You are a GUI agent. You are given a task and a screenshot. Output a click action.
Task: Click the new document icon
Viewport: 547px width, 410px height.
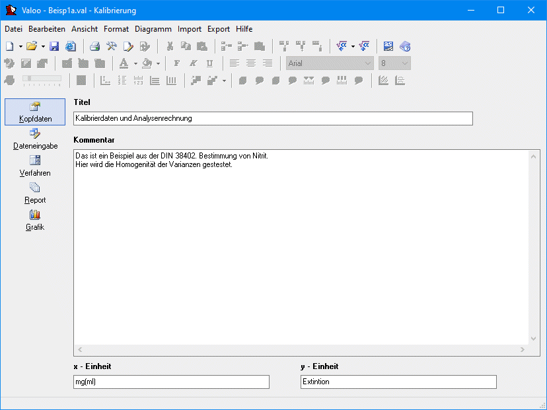(9, 46)
